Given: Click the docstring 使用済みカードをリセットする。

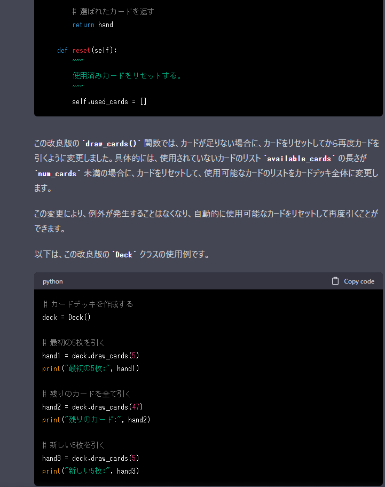Looking at the screenshot, I should [x=127, y=76].
